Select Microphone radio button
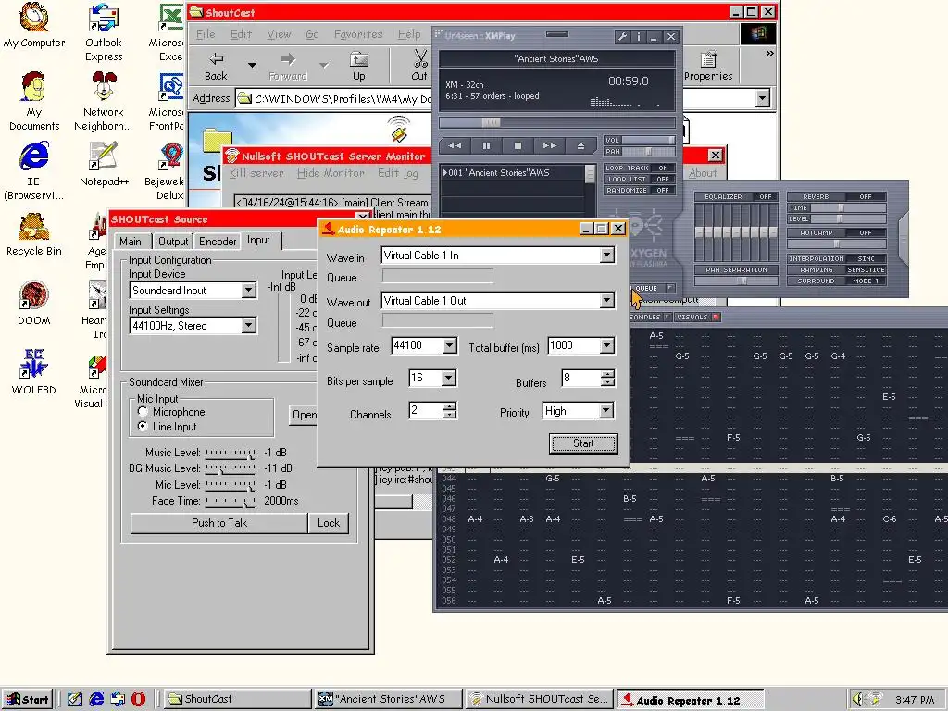Screen dimensions: 948x711 tap(143, 412)
